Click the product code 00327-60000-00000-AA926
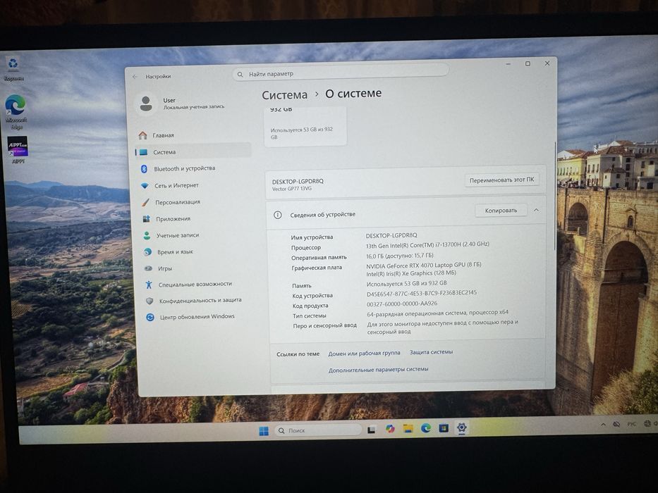This screenshot has width=658, height=493. [x=401, y=304]
